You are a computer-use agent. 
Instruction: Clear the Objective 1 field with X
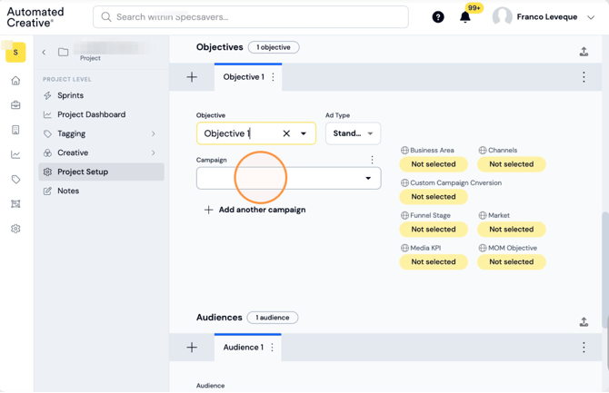[x=286, y=133]
